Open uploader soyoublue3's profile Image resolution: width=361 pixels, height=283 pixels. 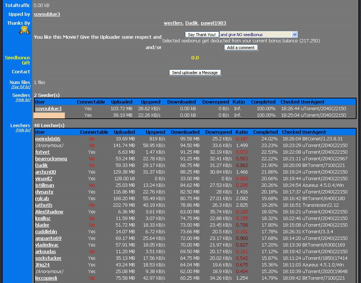tap(47, 14)
